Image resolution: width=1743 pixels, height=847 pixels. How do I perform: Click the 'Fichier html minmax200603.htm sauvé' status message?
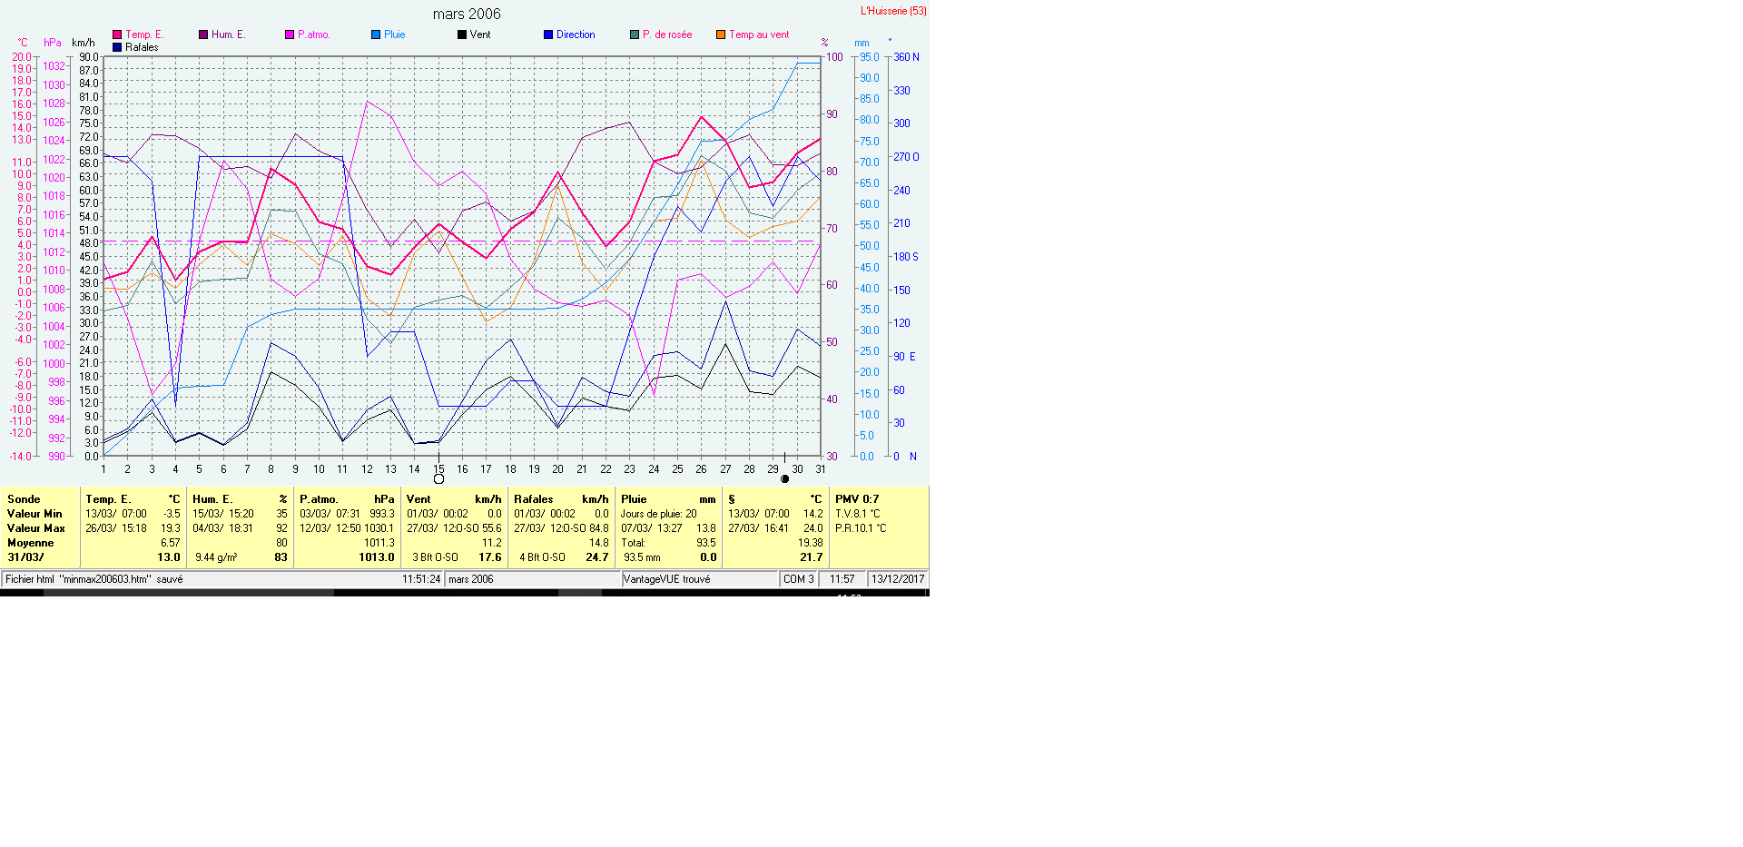94,579
